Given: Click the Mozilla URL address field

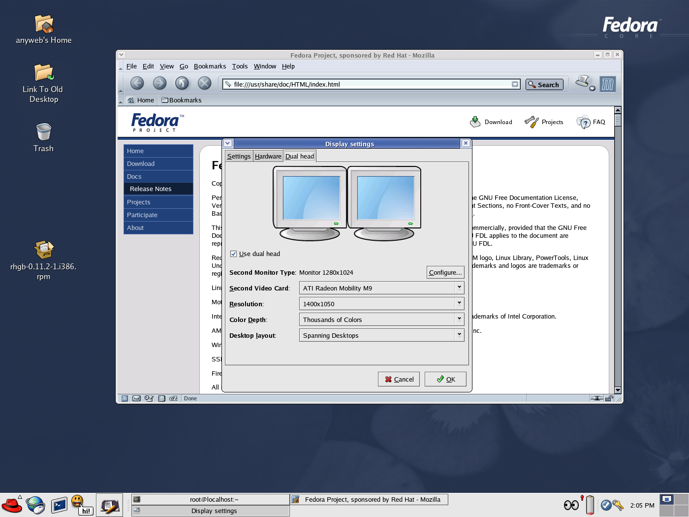Looking at the screenshot, I should [372, 84].
